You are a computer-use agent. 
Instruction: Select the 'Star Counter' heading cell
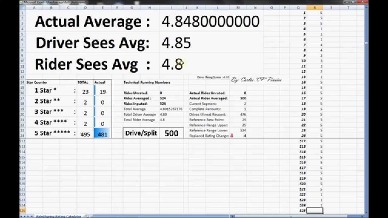(37, 82)
